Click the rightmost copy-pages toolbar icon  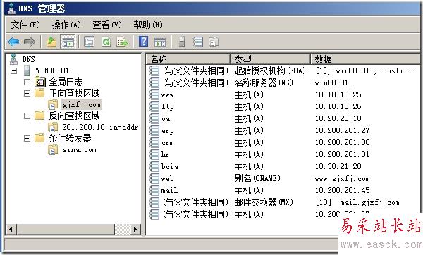214,42
